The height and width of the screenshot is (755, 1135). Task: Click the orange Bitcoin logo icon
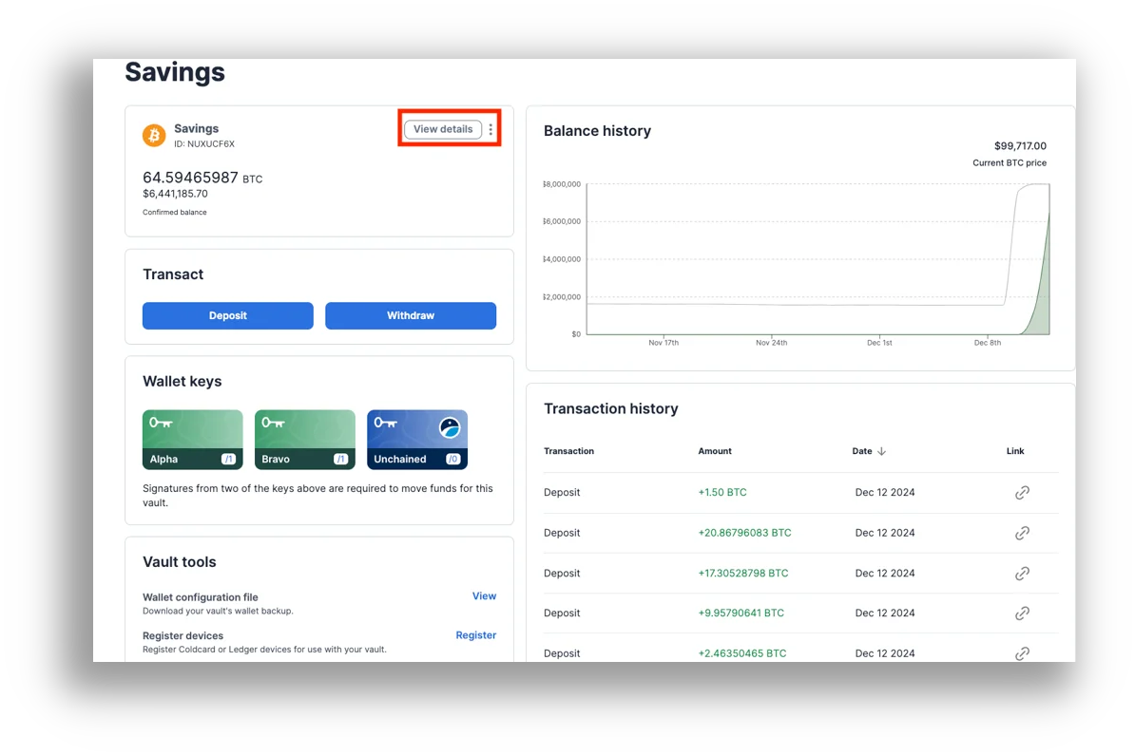[x=153, y=135]
